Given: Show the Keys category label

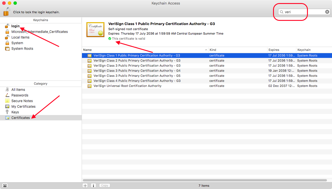Looking at the screenshot, I should pyautogui.click(x=15, y=112).
